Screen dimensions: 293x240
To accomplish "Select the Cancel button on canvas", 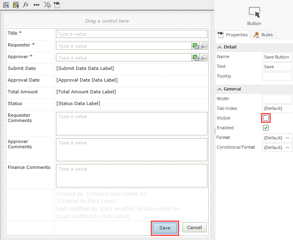I will pos(195,227).
